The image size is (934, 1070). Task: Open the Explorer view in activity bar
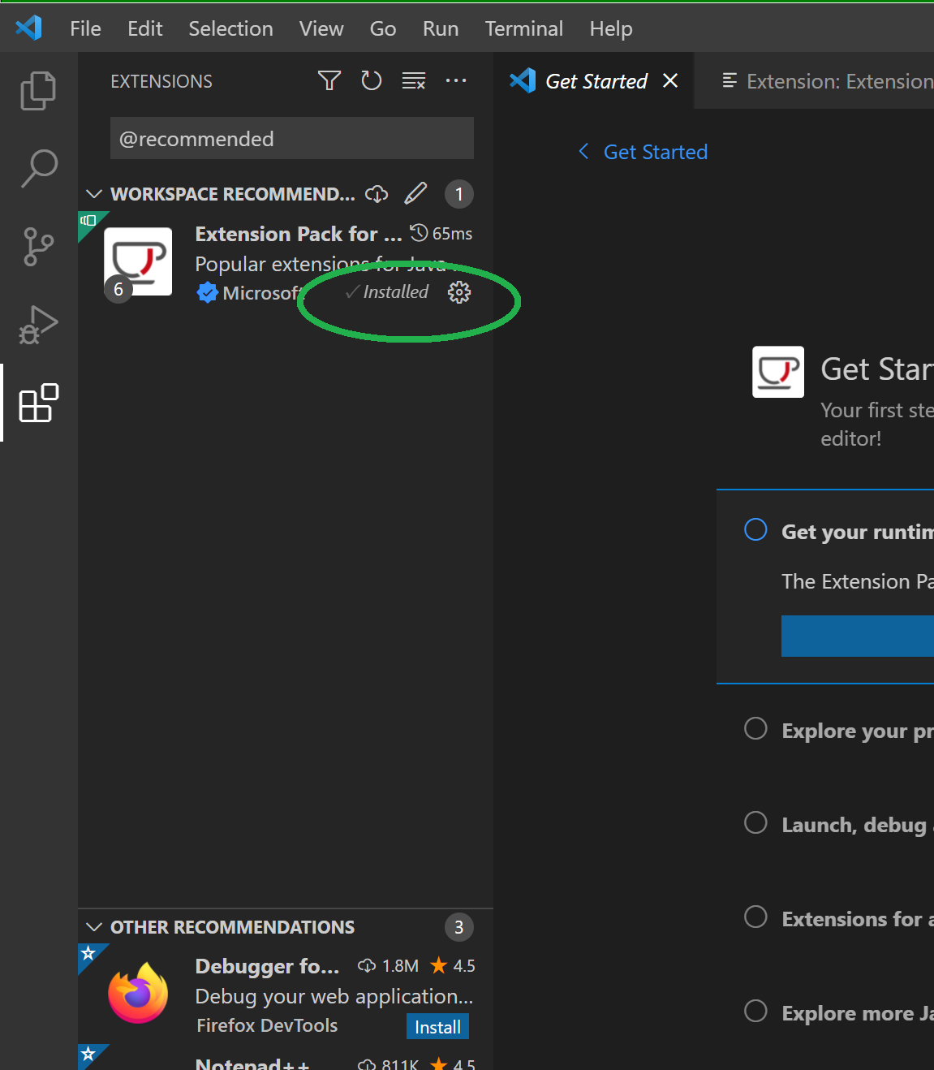click(38, 90)
